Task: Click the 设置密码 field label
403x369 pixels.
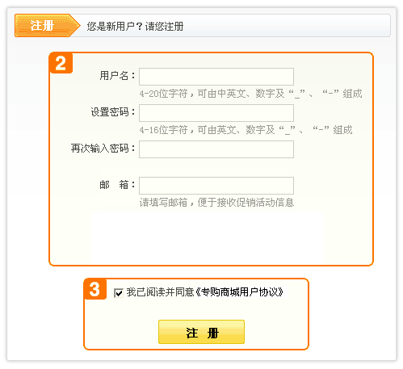Action: click(x=113, y=112)
